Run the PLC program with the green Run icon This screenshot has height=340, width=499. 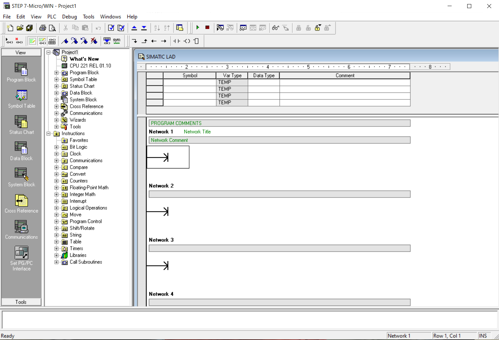tap(198, 28)
